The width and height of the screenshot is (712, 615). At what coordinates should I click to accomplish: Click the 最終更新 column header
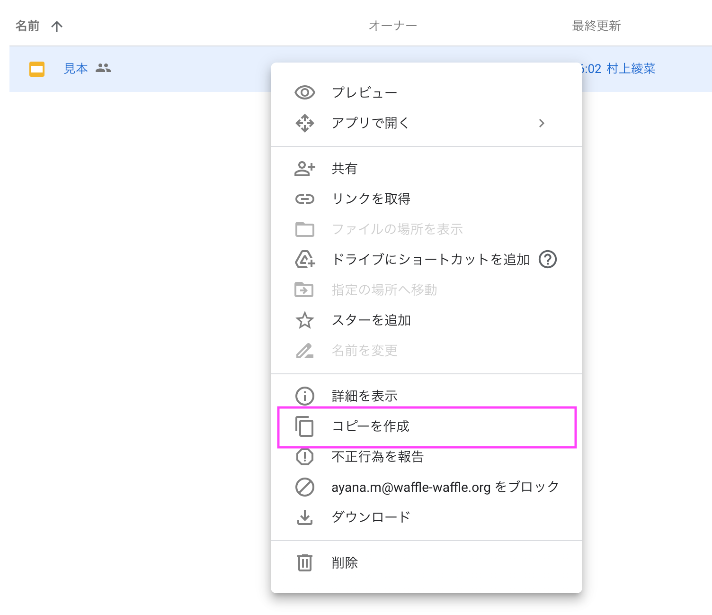pyautogui.click(x=596, y=26)
